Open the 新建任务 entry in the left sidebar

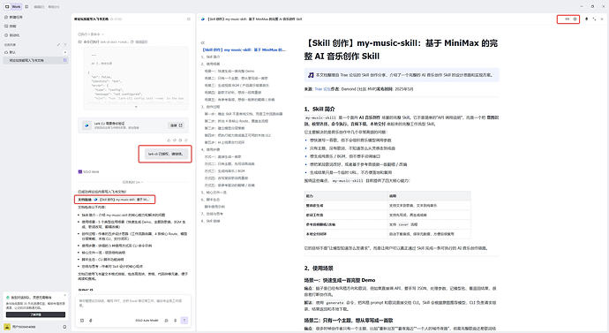(13, 17)
